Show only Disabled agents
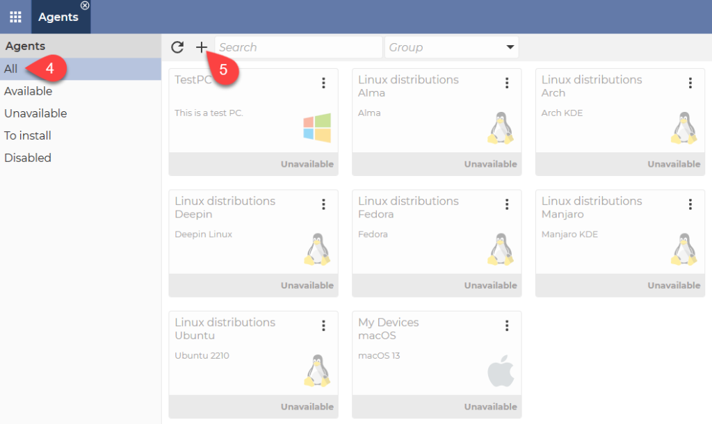 tap(28, 158)
